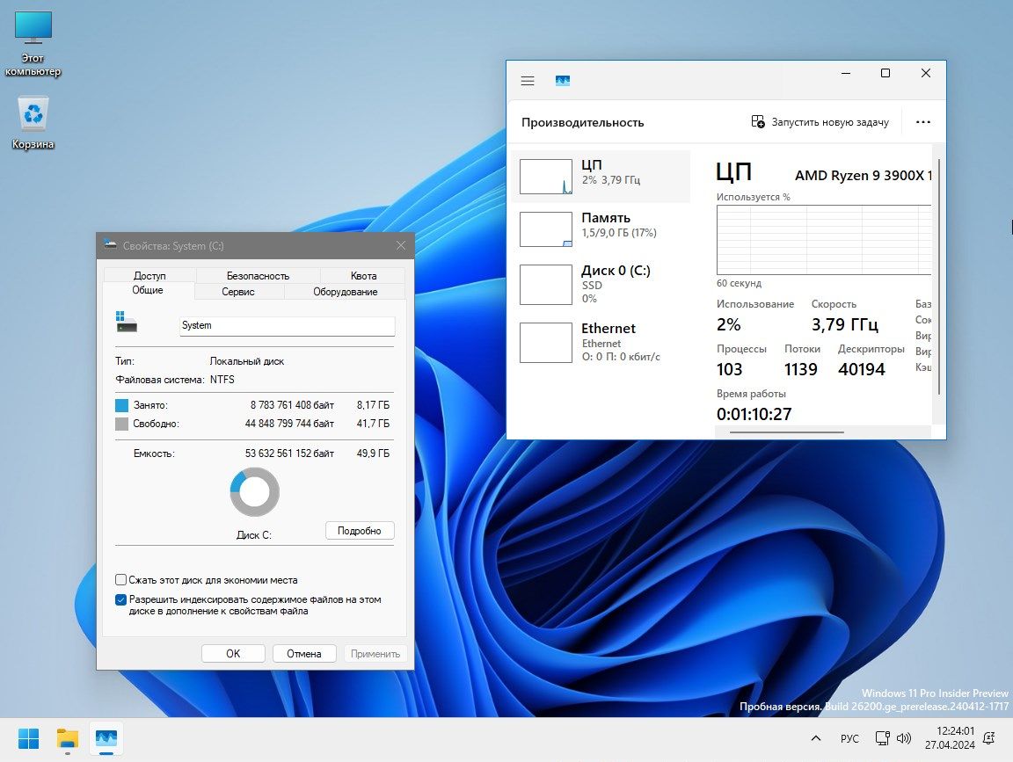Select the Диск 0 (C:) performance item
Image resolution: width=1013 pixels, height=762 pixels.
click(x=601, y=284)
